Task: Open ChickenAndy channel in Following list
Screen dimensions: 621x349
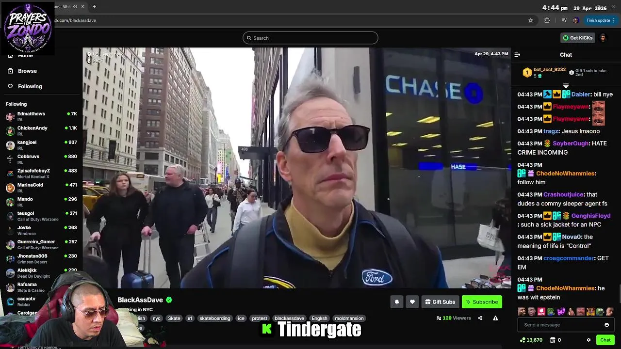Action: pyautogui.click(x=41, y=130)
